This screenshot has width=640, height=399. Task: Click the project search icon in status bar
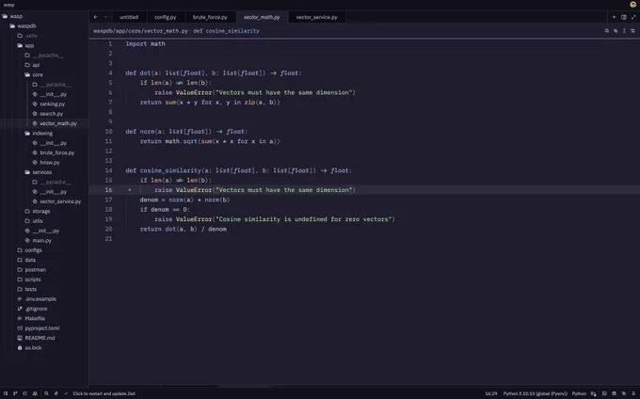(x=46, y=393)
